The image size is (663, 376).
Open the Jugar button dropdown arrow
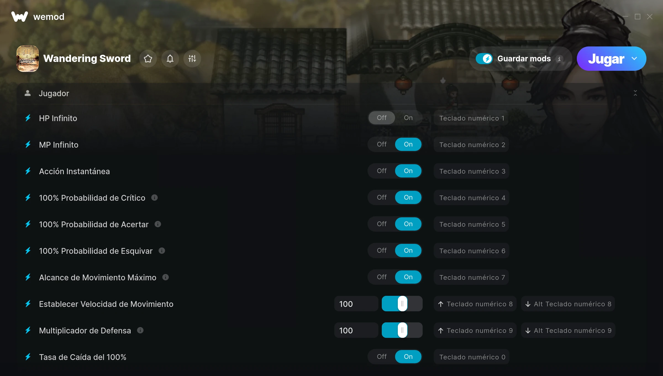tap(634, 59)
